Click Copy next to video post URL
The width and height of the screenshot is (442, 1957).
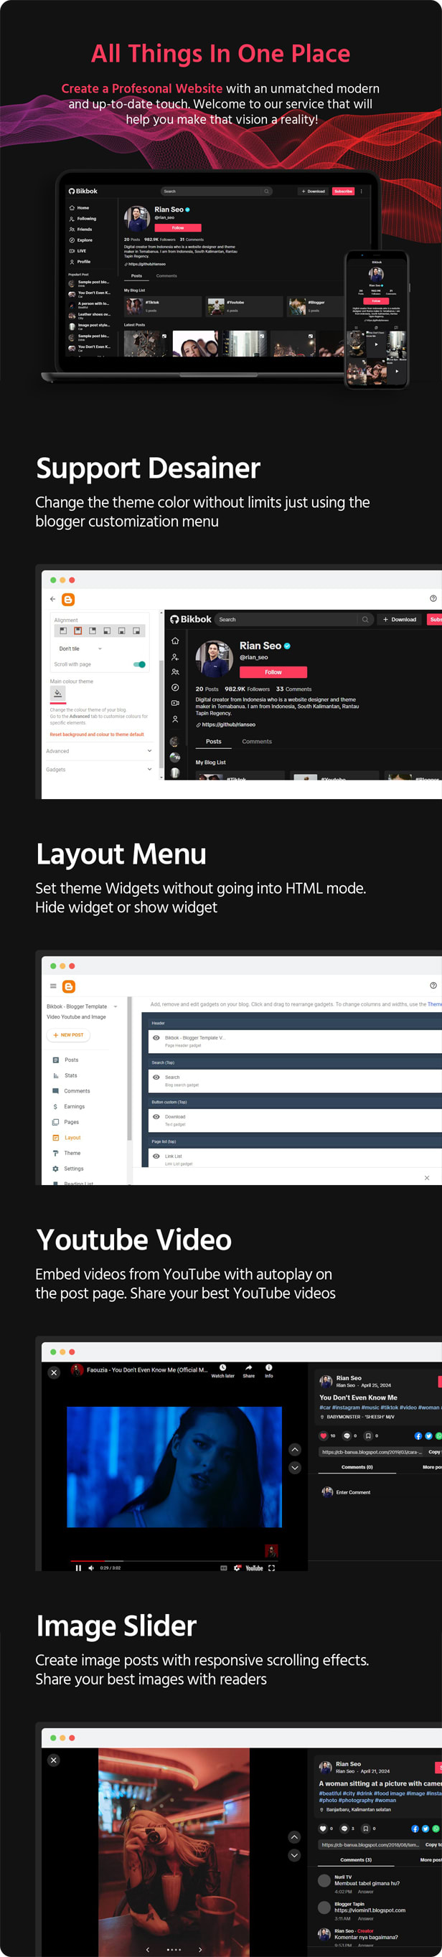coord(433,1452)
